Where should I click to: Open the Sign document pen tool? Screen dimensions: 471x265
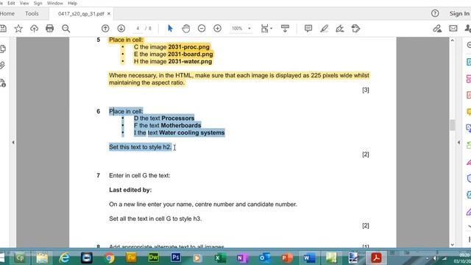(x=340, y=29)
